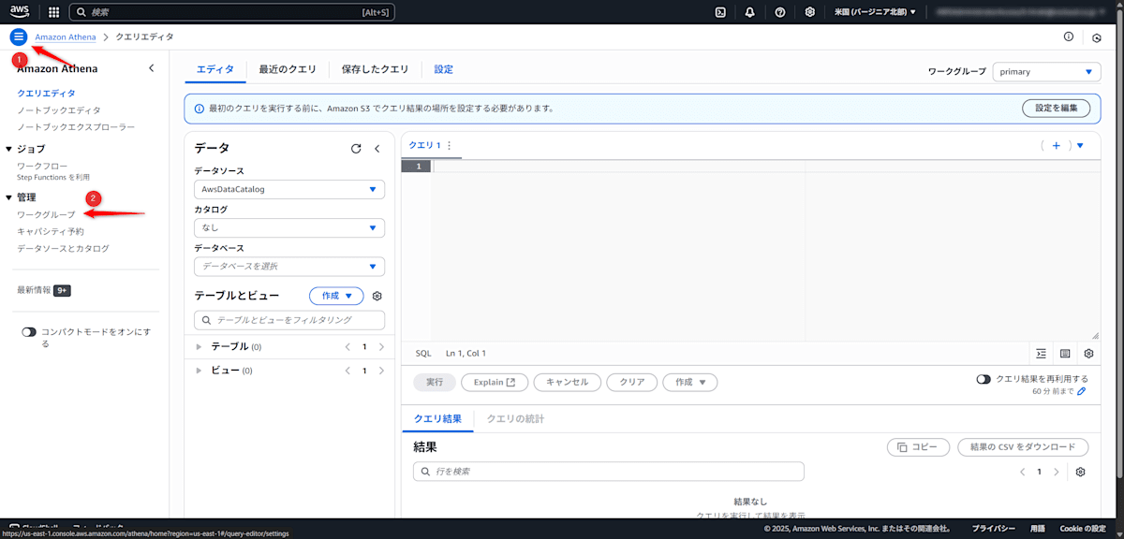Open console settings gear in top bar
Viewport: 1124px width, 539px height.
click(x=810, y=12)
